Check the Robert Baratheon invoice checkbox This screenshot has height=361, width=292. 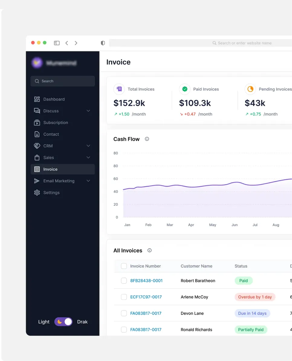click(x=124, y=281)
